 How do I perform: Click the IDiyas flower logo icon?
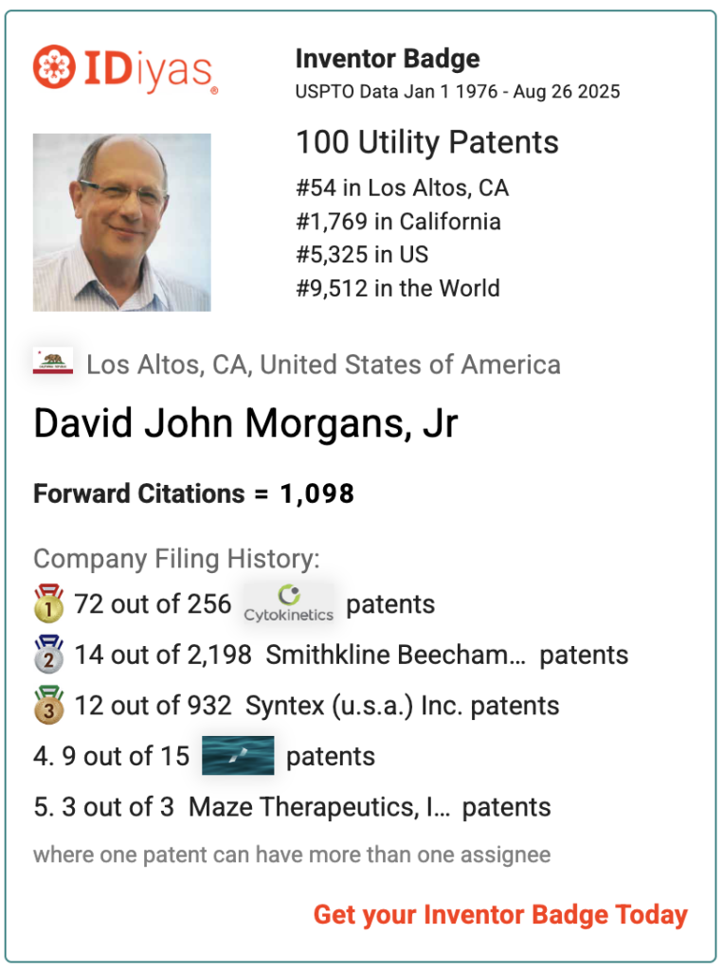click(54, 66)
